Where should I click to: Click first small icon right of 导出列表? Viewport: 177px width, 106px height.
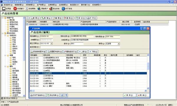(x=62, y=95)
